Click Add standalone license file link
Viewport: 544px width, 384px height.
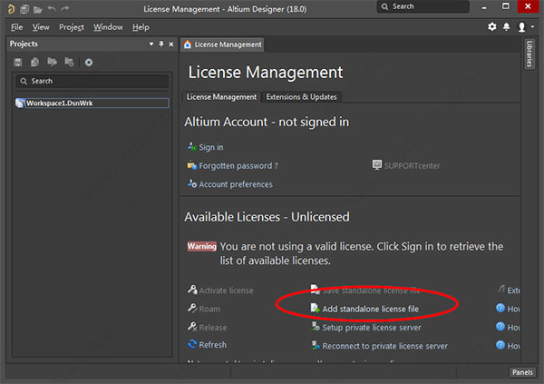click(370, 309)
